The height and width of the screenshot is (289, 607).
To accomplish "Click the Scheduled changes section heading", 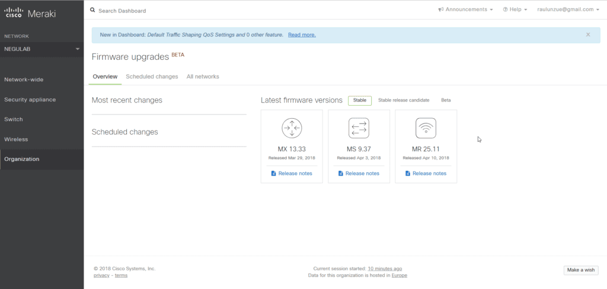I will point(124,132).
